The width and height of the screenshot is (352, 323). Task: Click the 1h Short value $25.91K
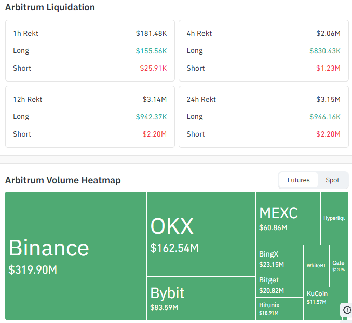tap(153, 68)
